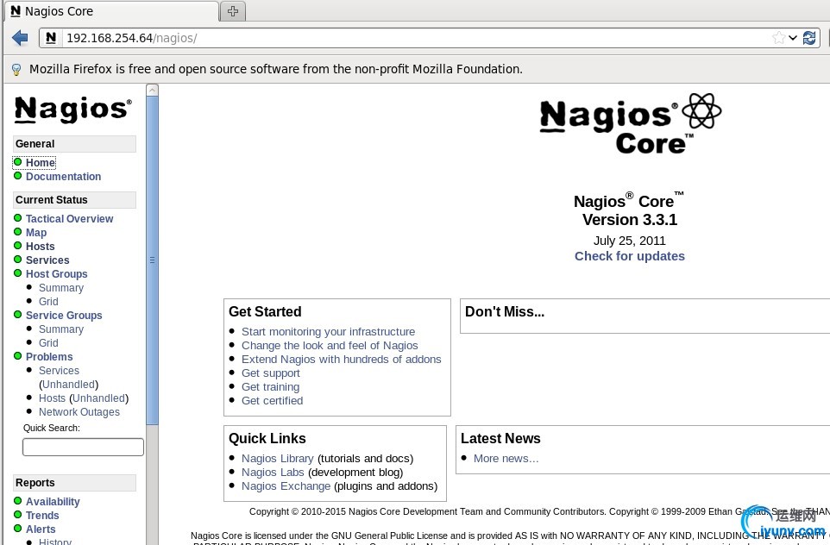Click the green bullet icon beside Problems
Screen dimensions: 830x545
point(17,355)
